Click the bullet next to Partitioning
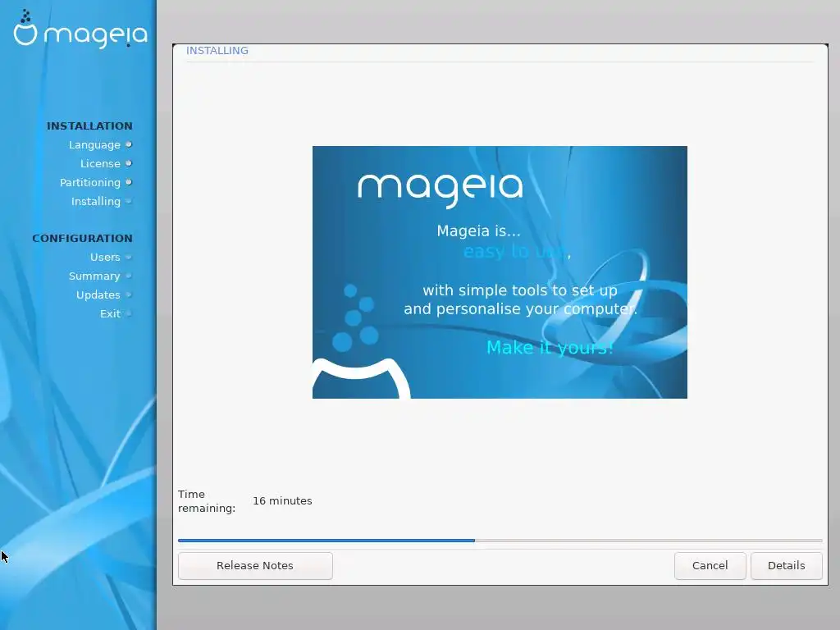Image resolution: width=840 pixels, height=630 pixels. tap(129, 182)
